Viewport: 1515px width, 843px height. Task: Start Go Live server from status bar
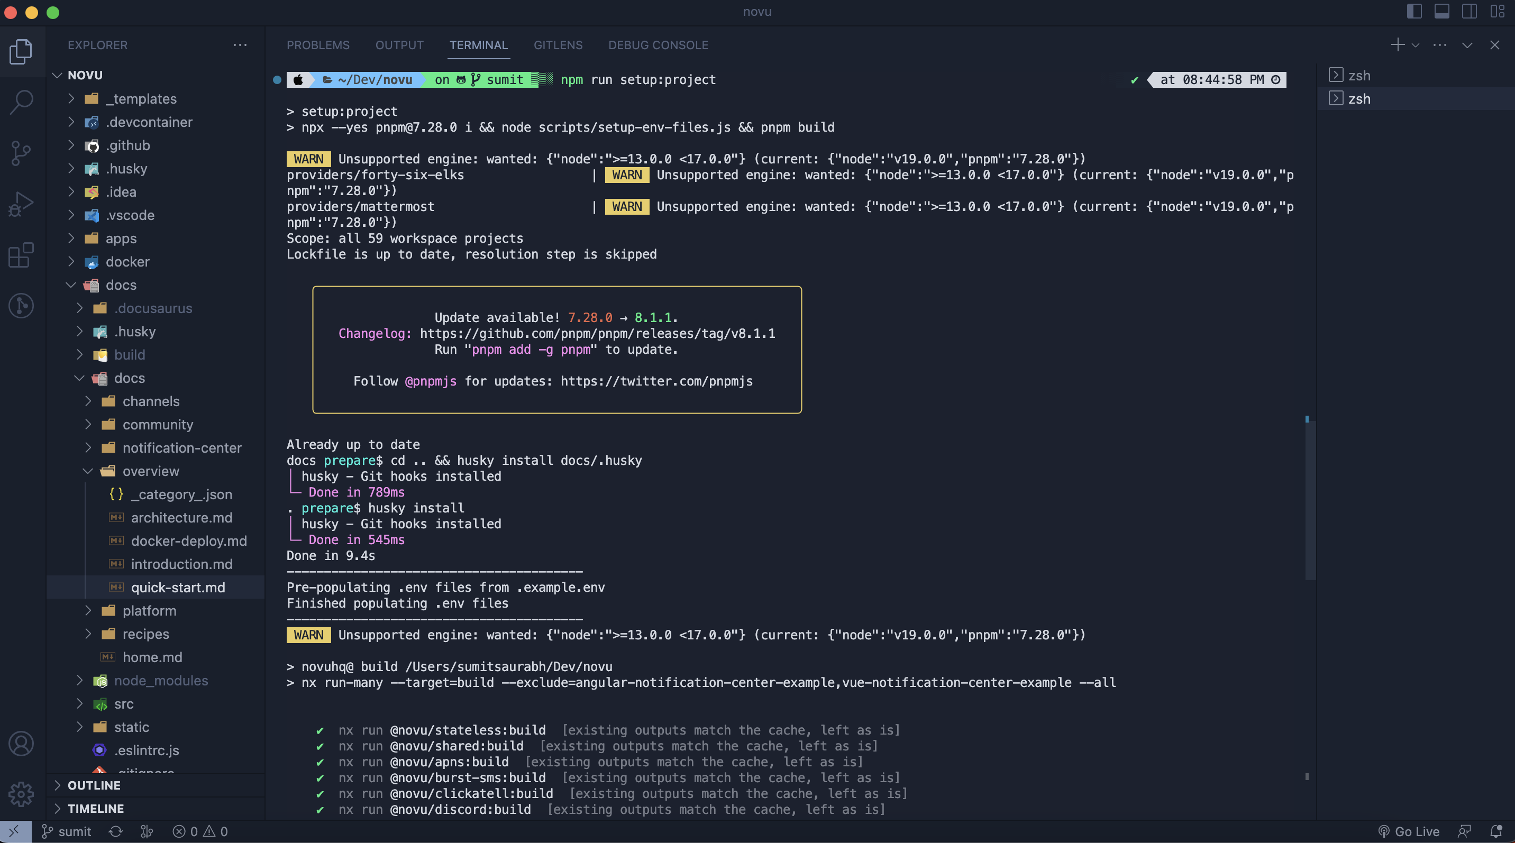pyautogui.click(x=1410, y=831)
